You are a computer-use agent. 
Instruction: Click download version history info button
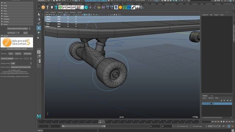[21, 67]
